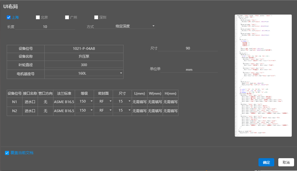Open the 等级 dropdown in row N1
The image size is (297, 171).
[84, 102]
